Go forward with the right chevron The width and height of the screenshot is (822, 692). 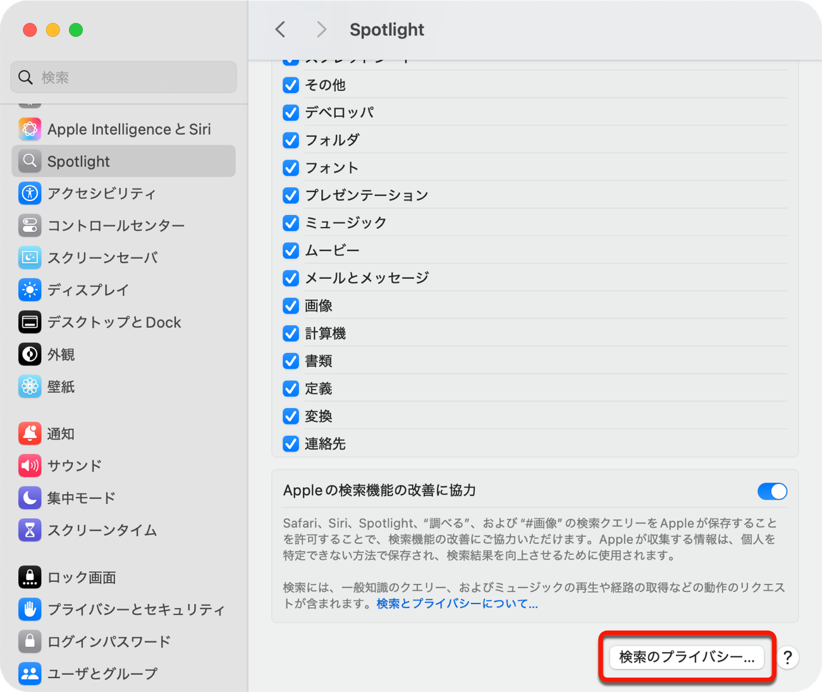coord(321,29)
